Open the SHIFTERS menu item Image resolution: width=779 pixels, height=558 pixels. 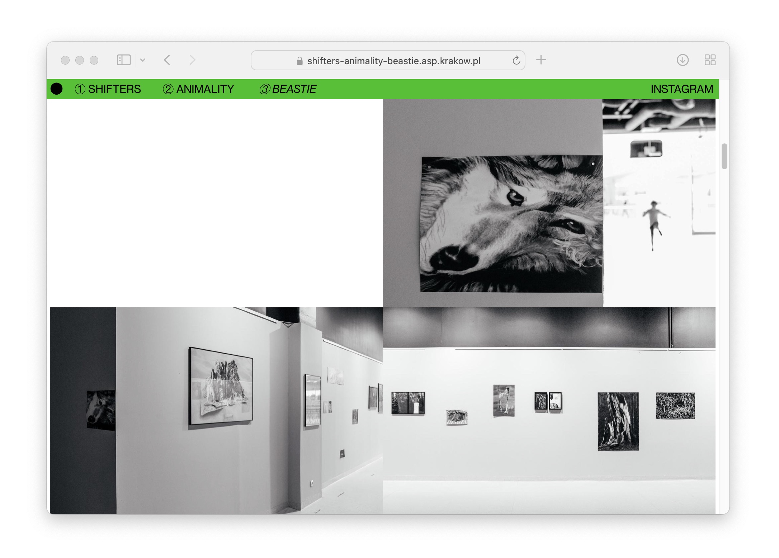pos(108,89)
